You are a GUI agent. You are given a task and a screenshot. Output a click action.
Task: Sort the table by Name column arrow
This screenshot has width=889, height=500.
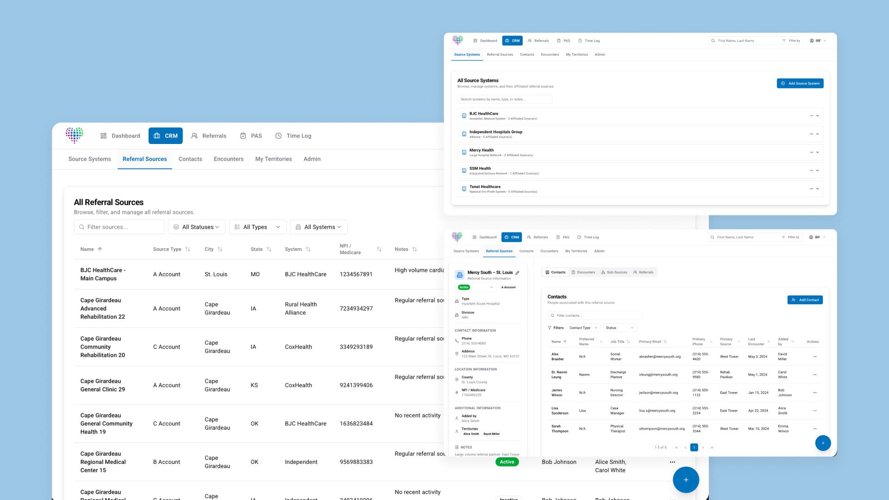(x=100, y=249)
